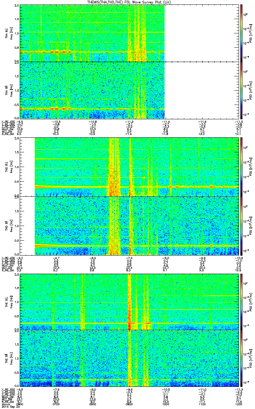Select the THE Bll spectrogram panel
The image size is (255, 409).
click(129, 359)
